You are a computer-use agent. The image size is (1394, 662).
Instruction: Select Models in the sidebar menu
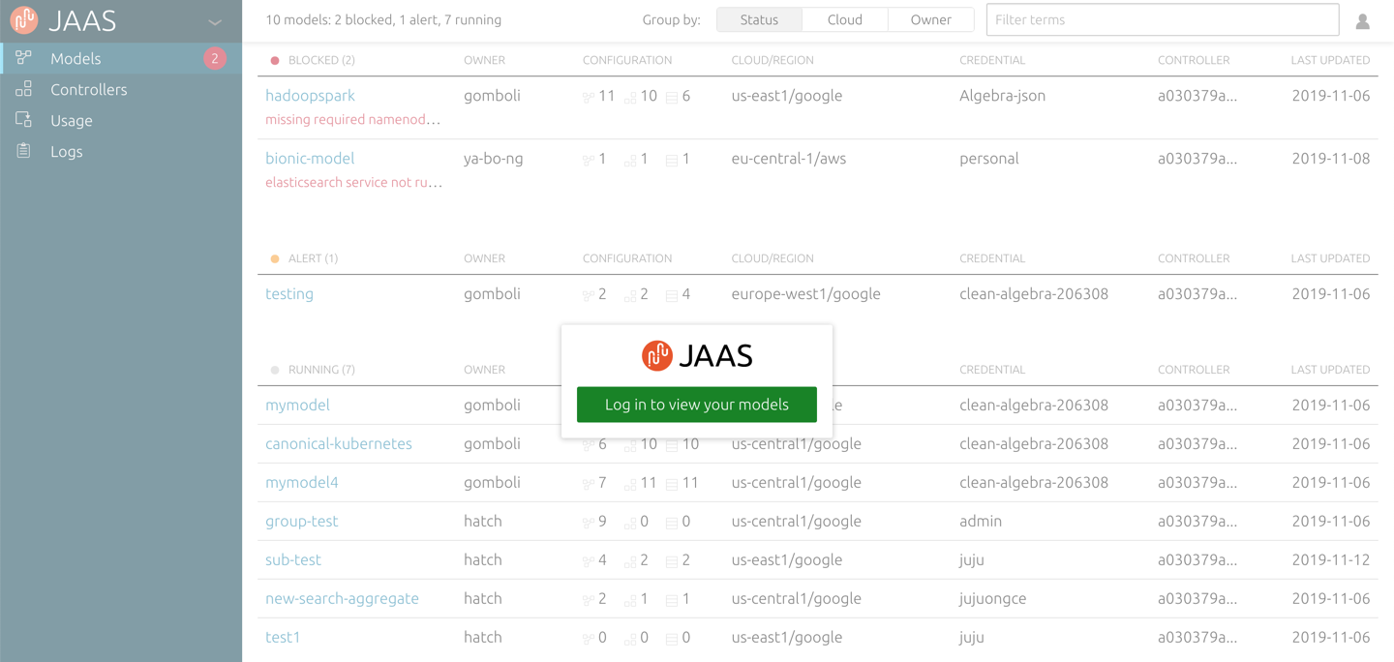coord(75,58)
